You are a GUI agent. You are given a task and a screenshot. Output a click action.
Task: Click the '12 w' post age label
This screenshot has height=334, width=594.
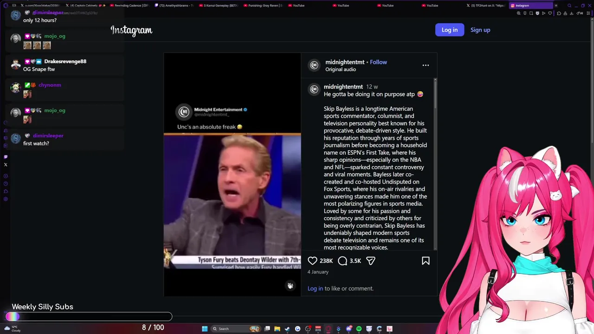[x=372, y=87]
